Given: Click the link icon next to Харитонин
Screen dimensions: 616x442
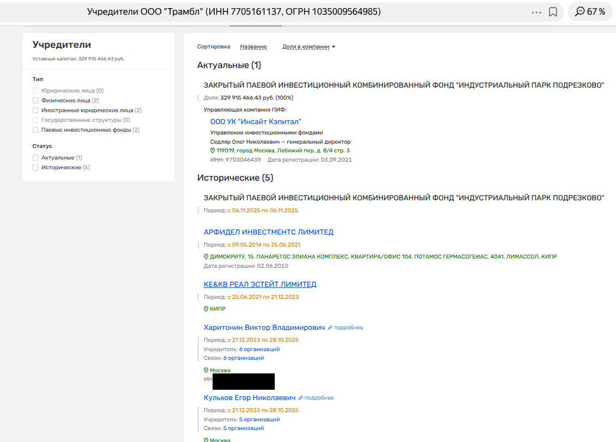Looking at the screenshot, I should point(330,328).
